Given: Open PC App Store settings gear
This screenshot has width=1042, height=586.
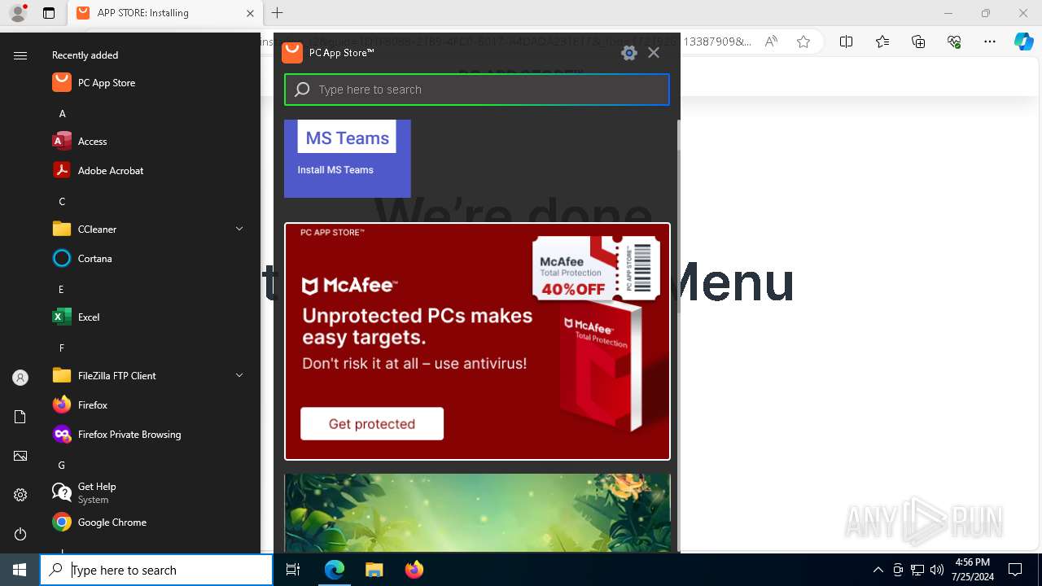Looking at the screenshot, I should [628, 53].
